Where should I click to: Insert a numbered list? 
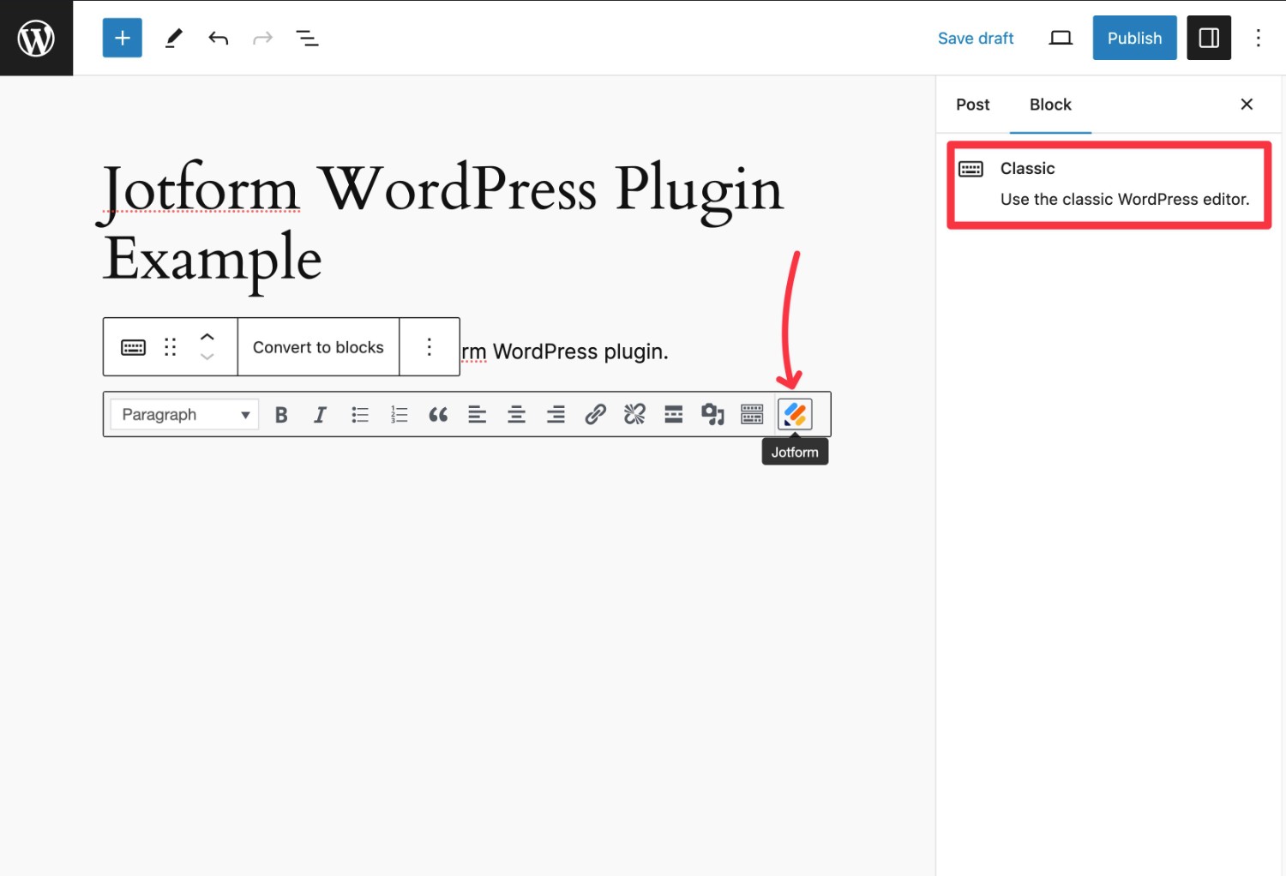pyautogui.click(x=400, y=415)
